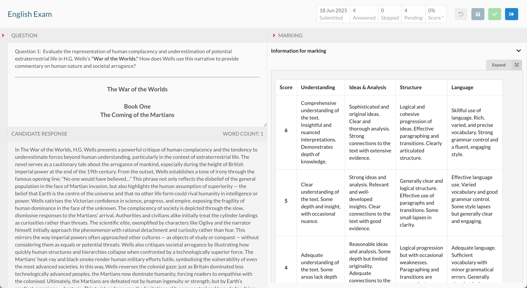
Task: Click red chevron at far-left panel edge
Action: (3, 35)
